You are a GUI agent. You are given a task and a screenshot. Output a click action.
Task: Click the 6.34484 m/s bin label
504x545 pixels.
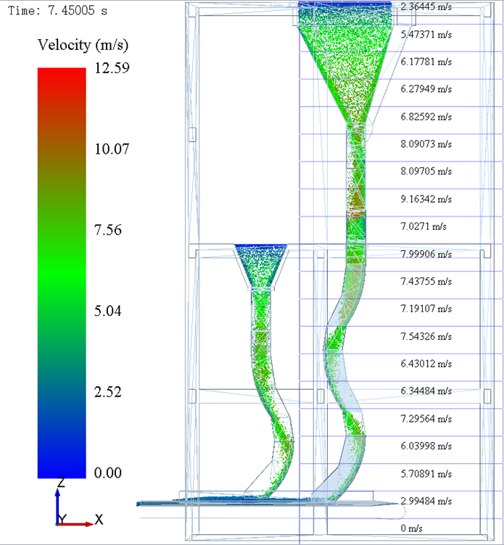[426, 391]
